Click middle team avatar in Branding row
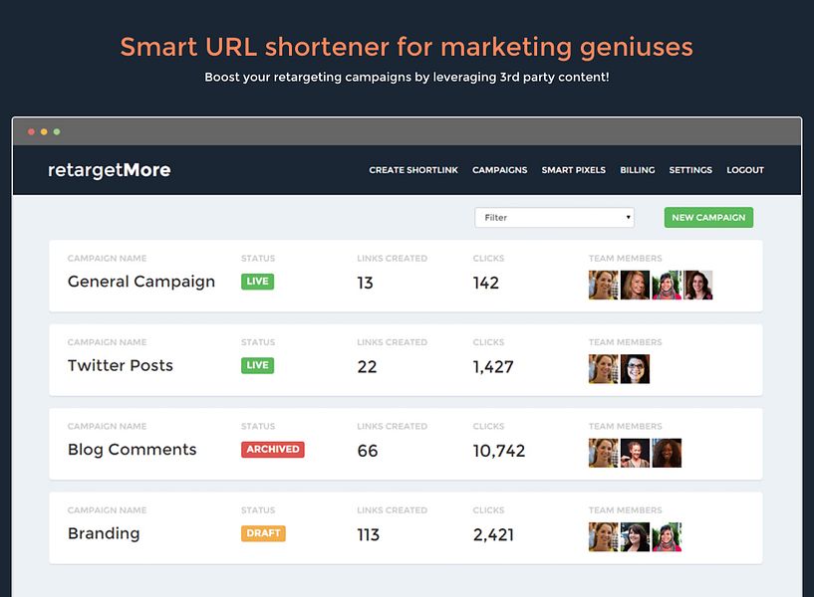 [x=635, y=537]
